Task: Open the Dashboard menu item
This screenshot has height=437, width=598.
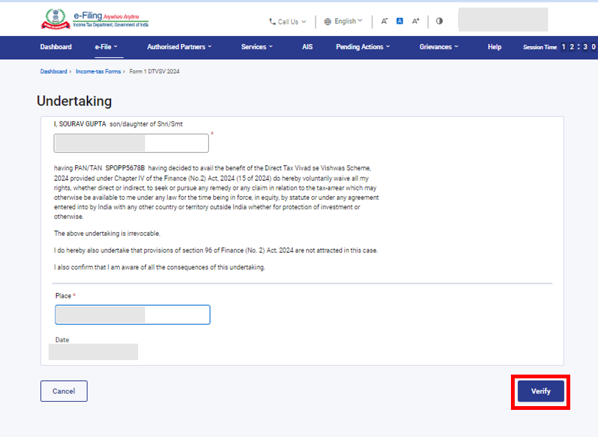Action: pos(56,47)
